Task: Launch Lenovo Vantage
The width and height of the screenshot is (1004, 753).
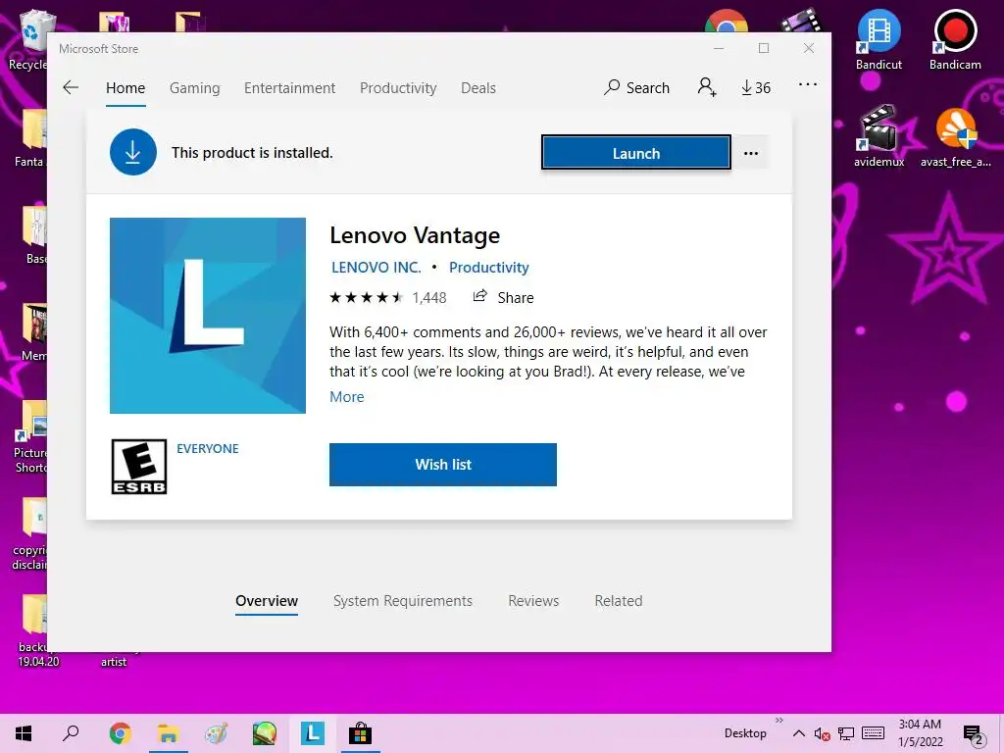Action: coord(635,153)
